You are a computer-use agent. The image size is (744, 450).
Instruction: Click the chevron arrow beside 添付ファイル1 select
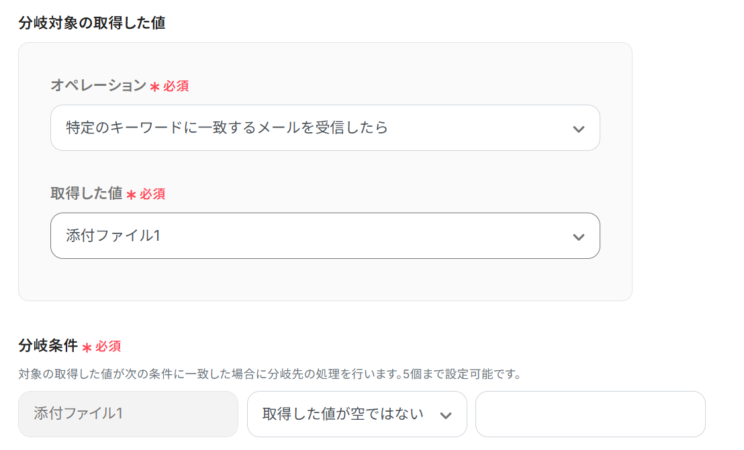point(578,237)
